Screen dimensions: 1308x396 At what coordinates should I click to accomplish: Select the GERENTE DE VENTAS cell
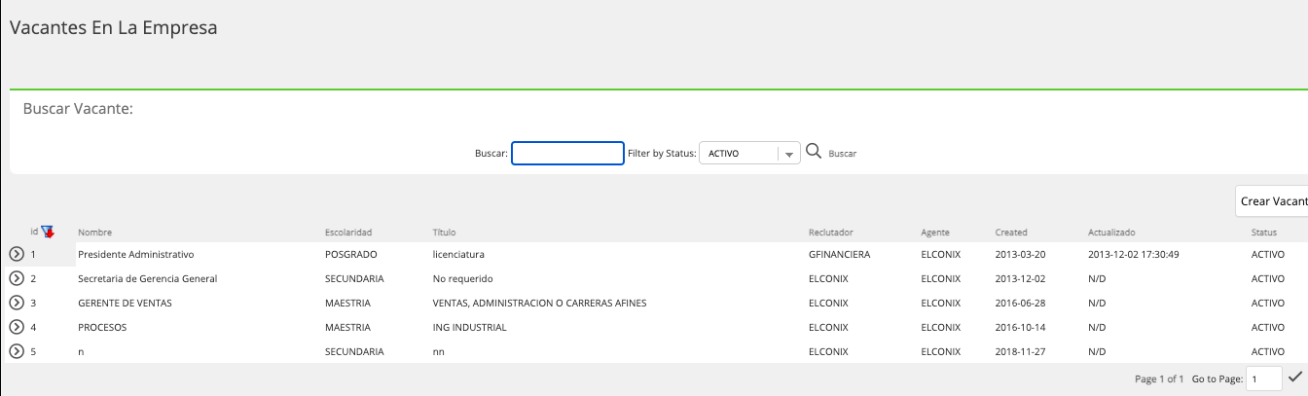[125, 303]
